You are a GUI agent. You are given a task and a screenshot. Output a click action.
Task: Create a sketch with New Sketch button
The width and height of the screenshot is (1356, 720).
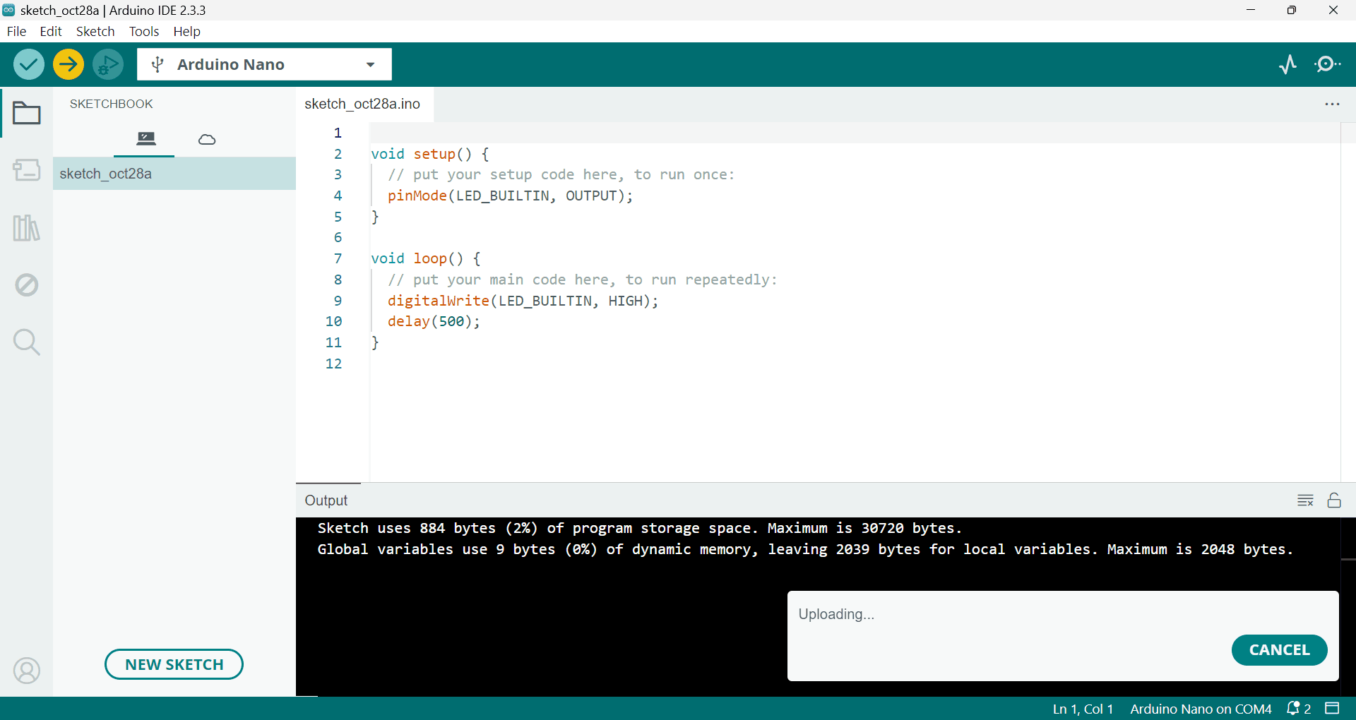(x=174, y=664)
